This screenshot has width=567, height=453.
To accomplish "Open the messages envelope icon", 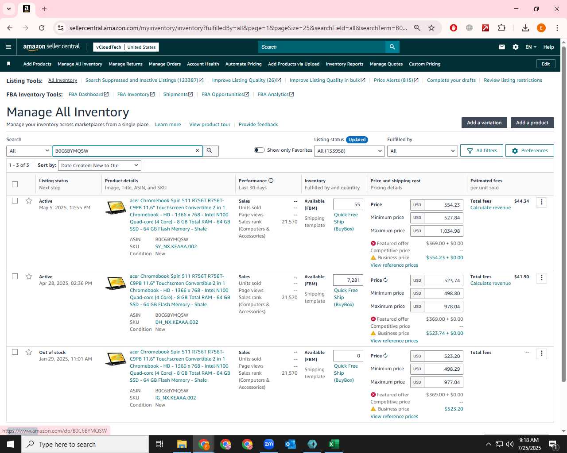I will pos(502,47).
